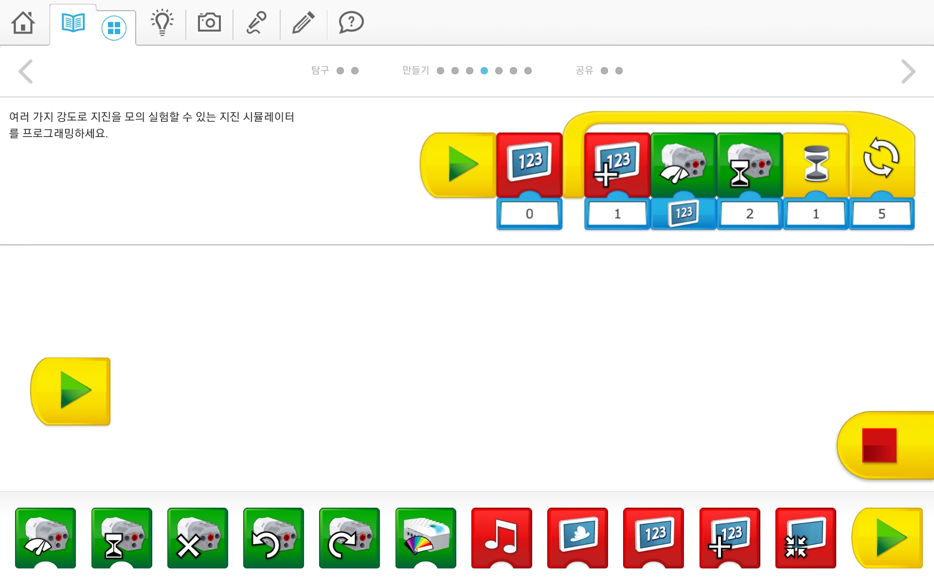Screen dimensions: 934x583
Task: Pick motor off block from palette
Action: (198, 538)
